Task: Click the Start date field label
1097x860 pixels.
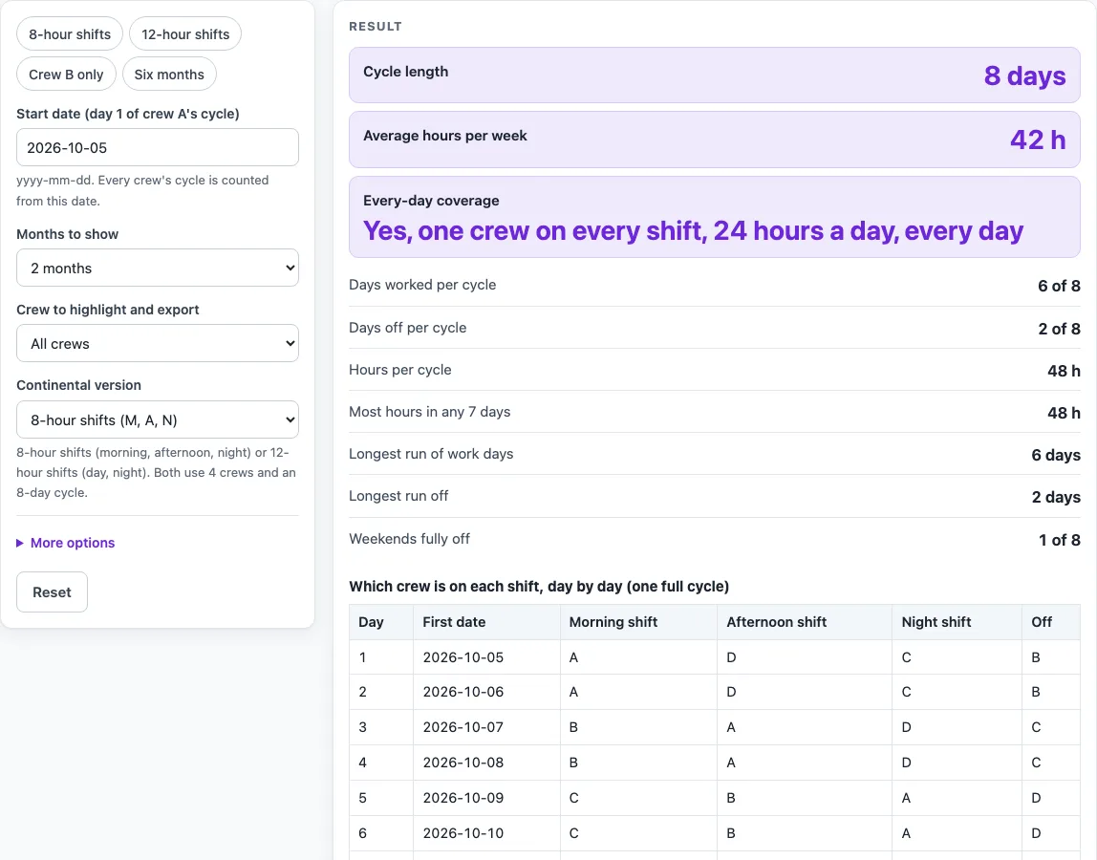Action: point(128,114)
